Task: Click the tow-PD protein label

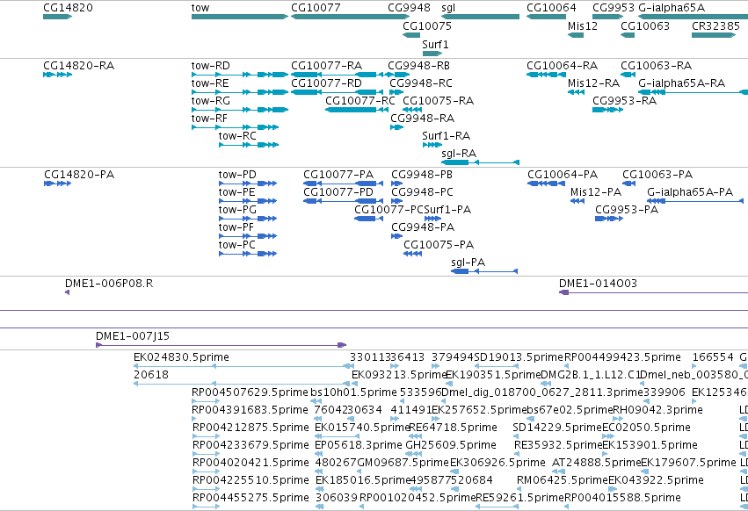Action: coord(237,175)
